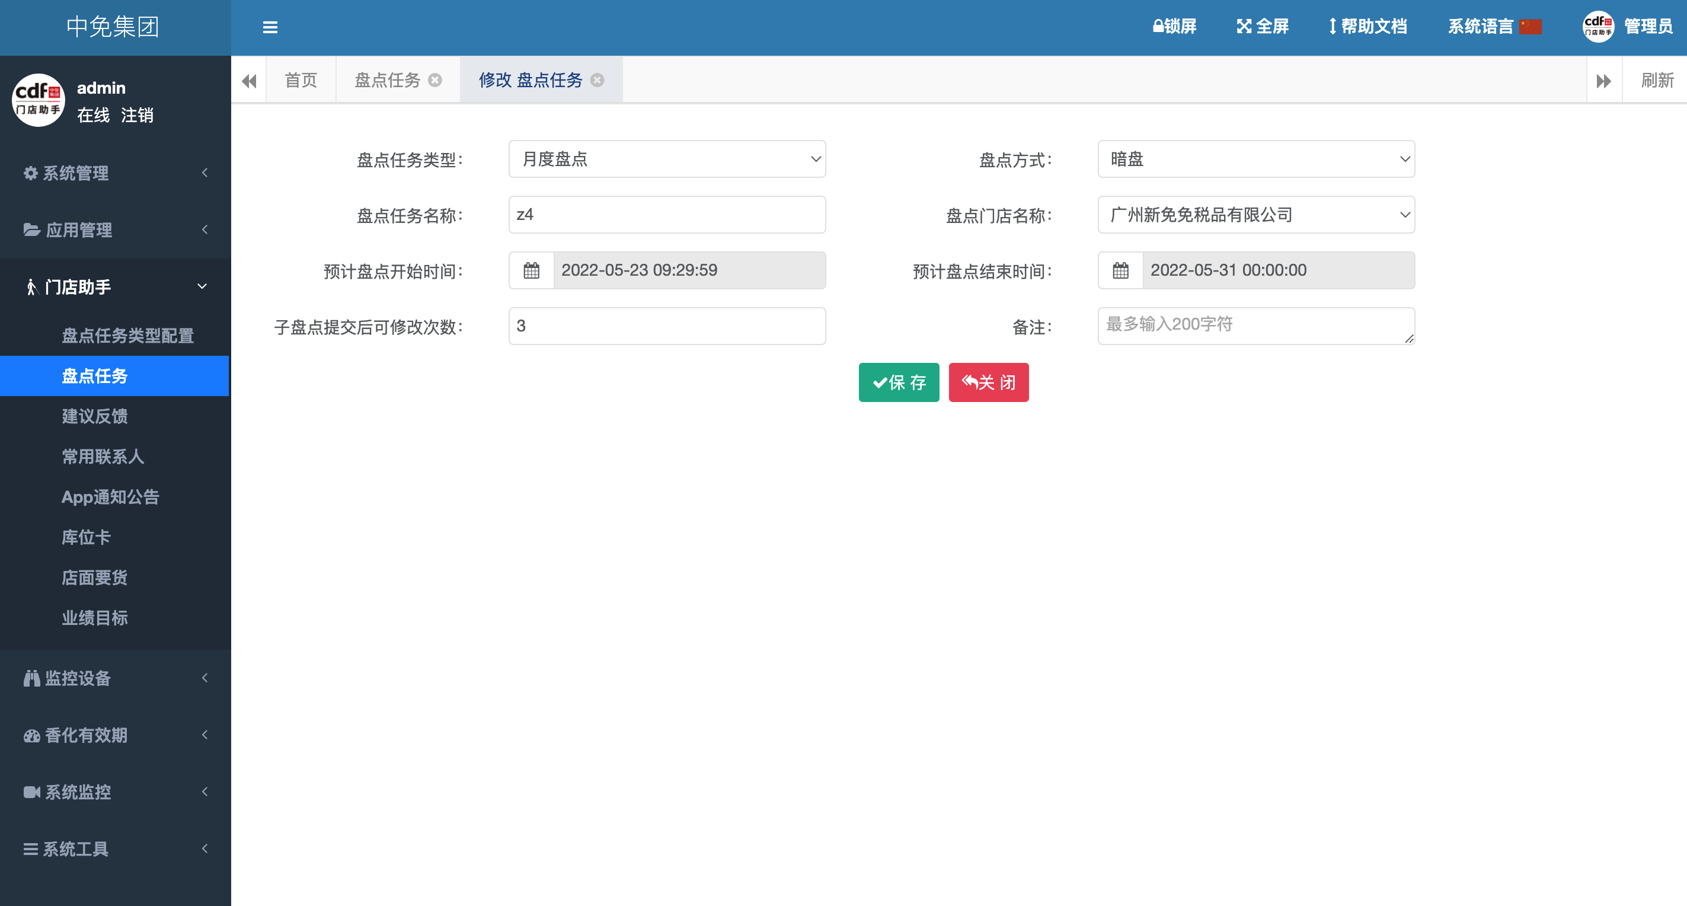Open the 帮助文档 help docs
The height and width of the screenshot is (906, 1687).
click(x=1368, y=27)
